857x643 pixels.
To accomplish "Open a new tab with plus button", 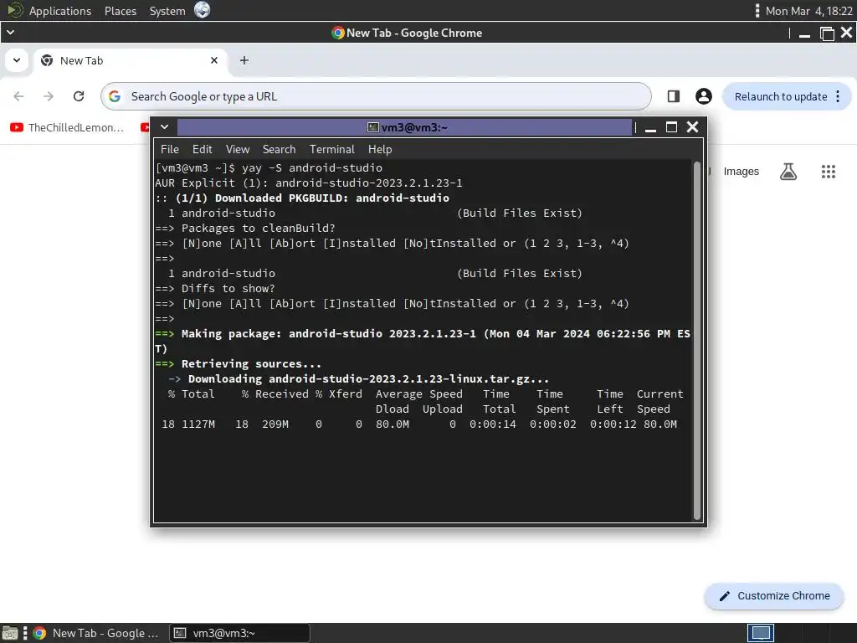I will pos(244,60).
